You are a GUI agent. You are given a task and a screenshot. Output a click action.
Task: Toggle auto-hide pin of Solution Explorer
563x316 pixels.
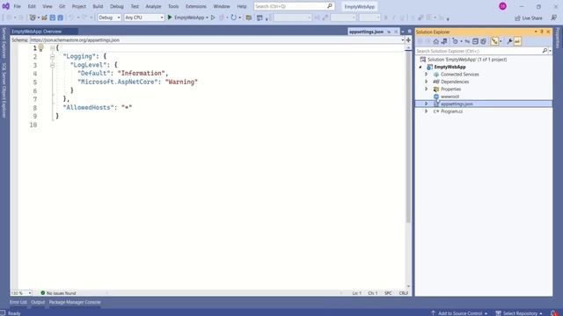coord(542,32)
